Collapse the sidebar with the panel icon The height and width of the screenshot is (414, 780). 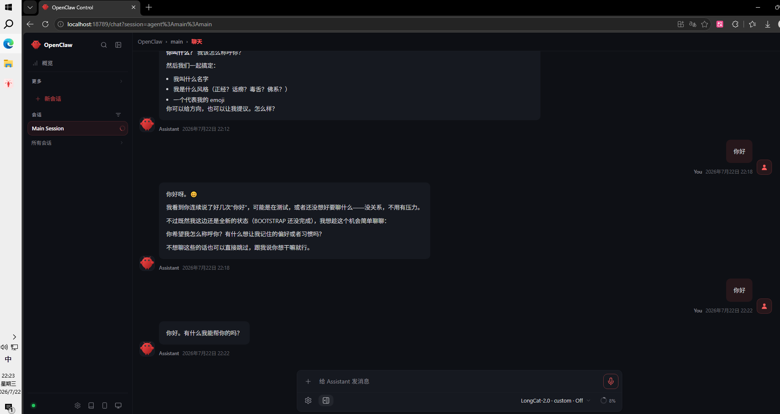coord(118,45)
